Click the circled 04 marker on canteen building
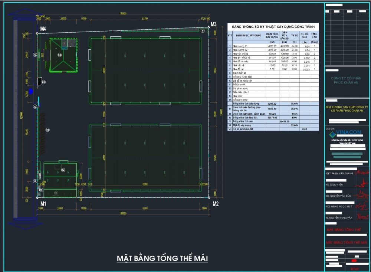371x272 pixels. point(63,170)
